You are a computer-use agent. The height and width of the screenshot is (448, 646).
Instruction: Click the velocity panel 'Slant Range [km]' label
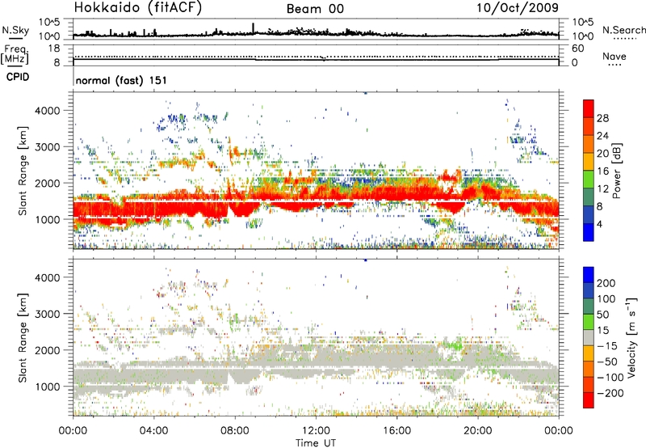coord(23,338)
